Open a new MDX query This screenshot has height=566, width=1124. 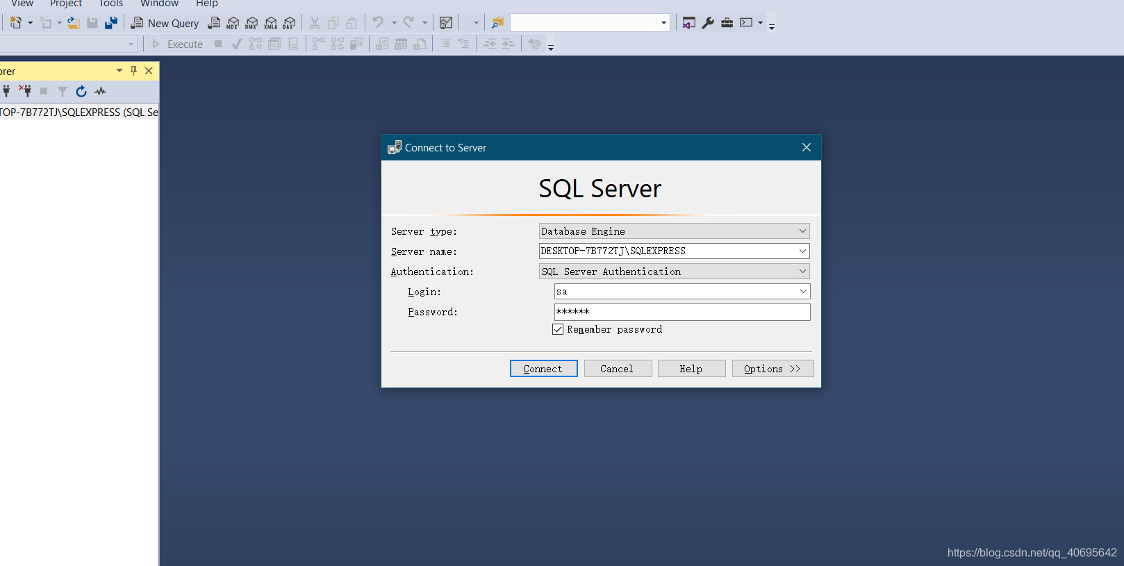coord(233,23)
